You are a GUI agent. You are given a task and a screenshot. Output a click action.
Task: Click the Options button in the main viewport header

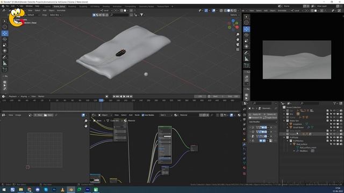pyautogui.click(x=234, y=15)
